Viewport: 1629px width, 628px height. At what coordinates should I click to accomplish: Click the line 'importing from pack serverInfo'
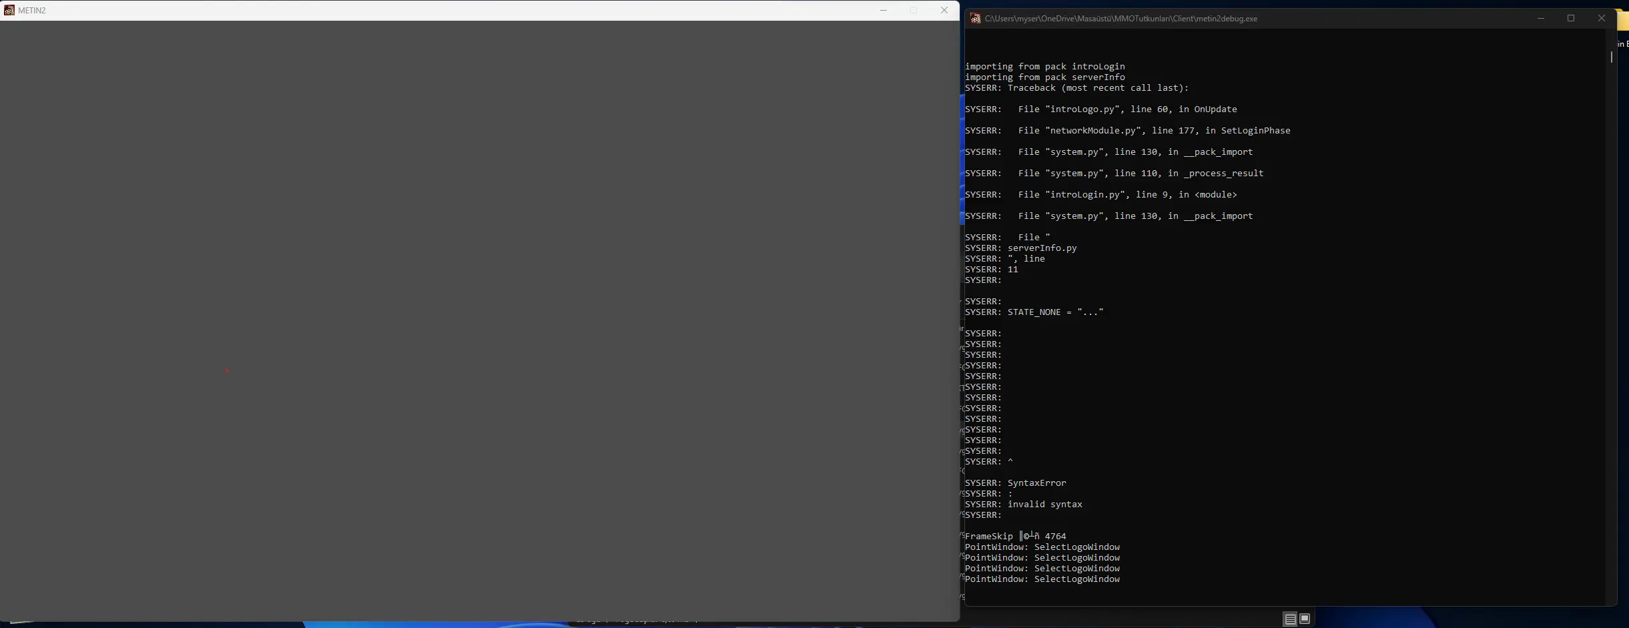point(1045,77)
